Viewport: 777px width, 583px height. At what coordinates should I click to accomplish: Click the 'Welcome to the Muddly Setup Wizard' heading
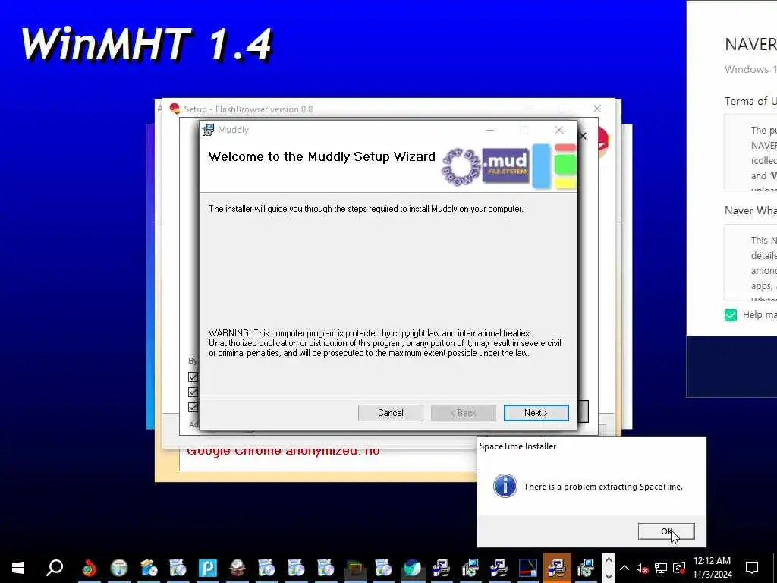322,156
